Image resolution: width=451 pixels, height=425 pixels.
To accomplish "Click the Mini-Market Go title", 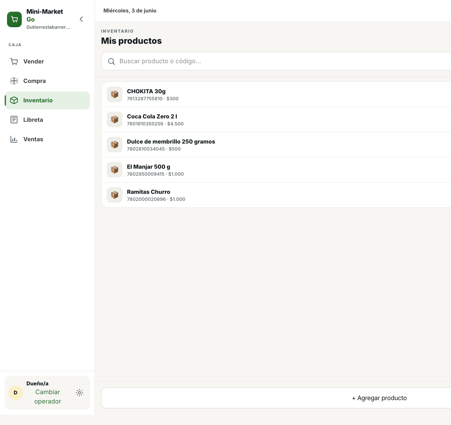I will point(45,16).
